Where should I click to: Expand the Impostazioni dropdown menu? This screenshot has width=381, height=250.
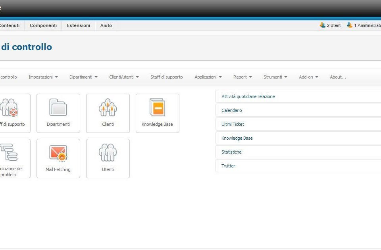[43, 77]
